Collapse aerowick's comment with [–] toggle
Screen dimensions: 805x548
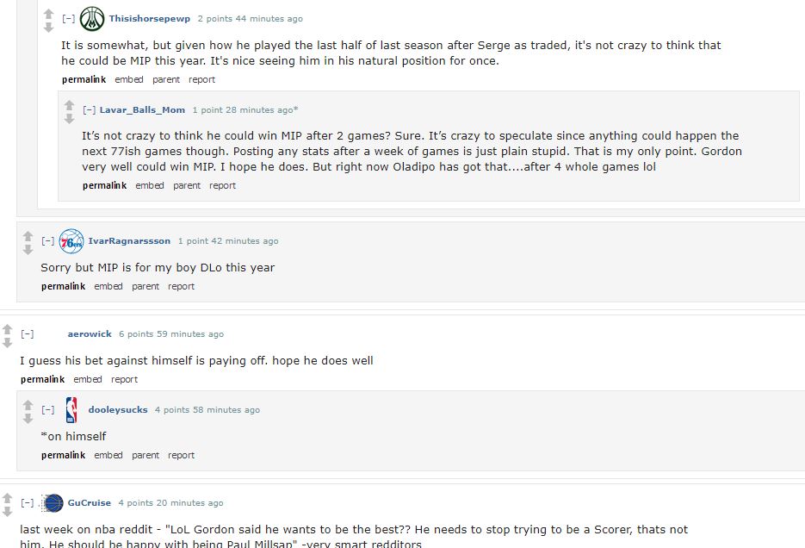pyautogui.click(x=28, y=333)
